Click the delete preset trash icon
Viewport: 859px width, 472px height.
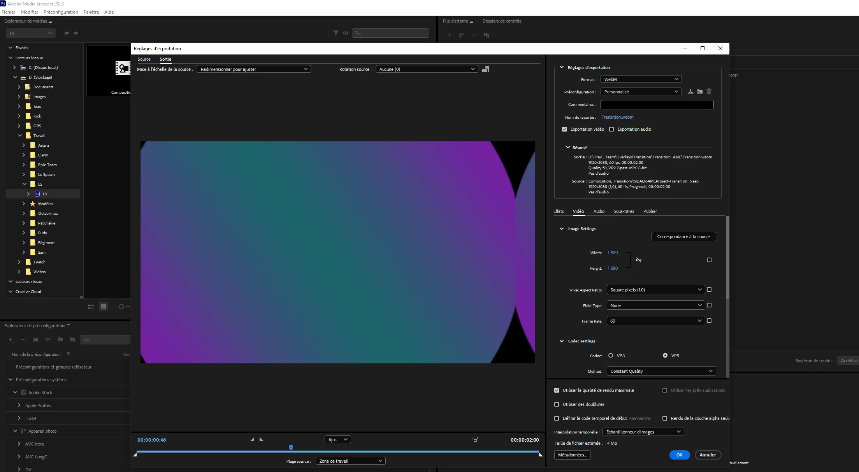coord(709,92)
